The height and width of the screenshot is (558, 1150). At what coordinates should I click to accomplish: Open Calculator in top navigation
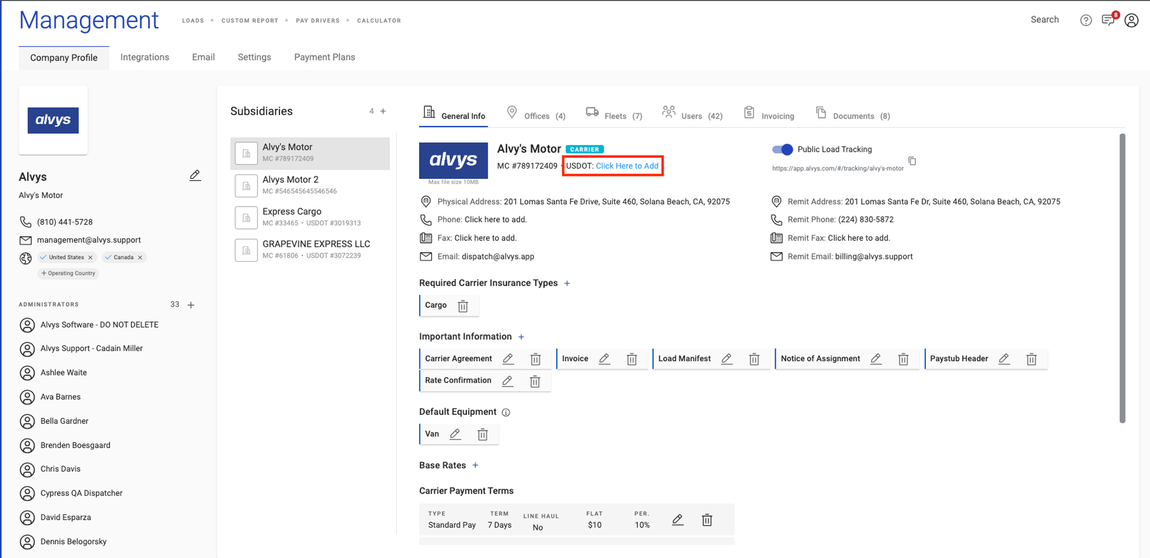click(x=379, y=21)
